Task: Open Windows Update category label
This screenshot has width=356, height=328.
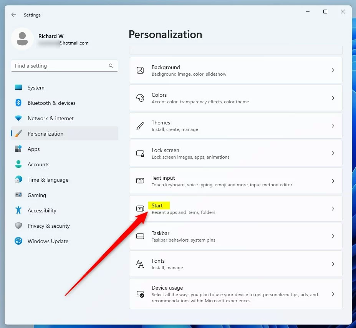Action: pos(48,241)
